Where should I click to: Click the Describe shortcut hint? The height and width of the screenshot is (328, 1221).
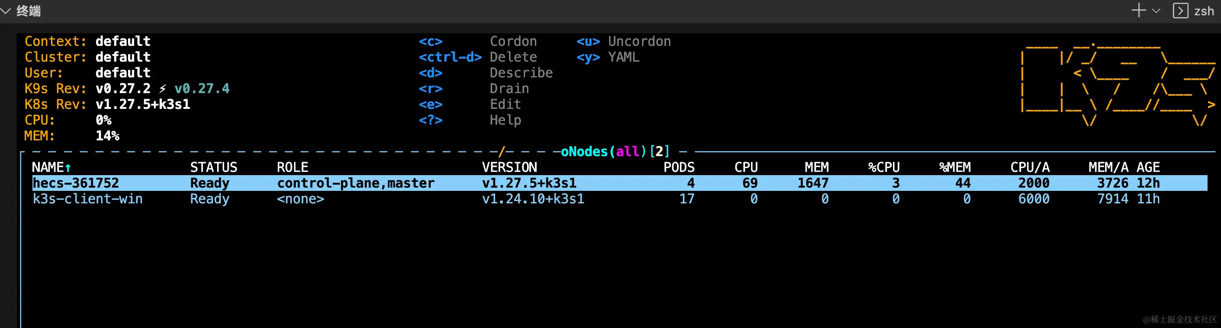pos(521,73)
